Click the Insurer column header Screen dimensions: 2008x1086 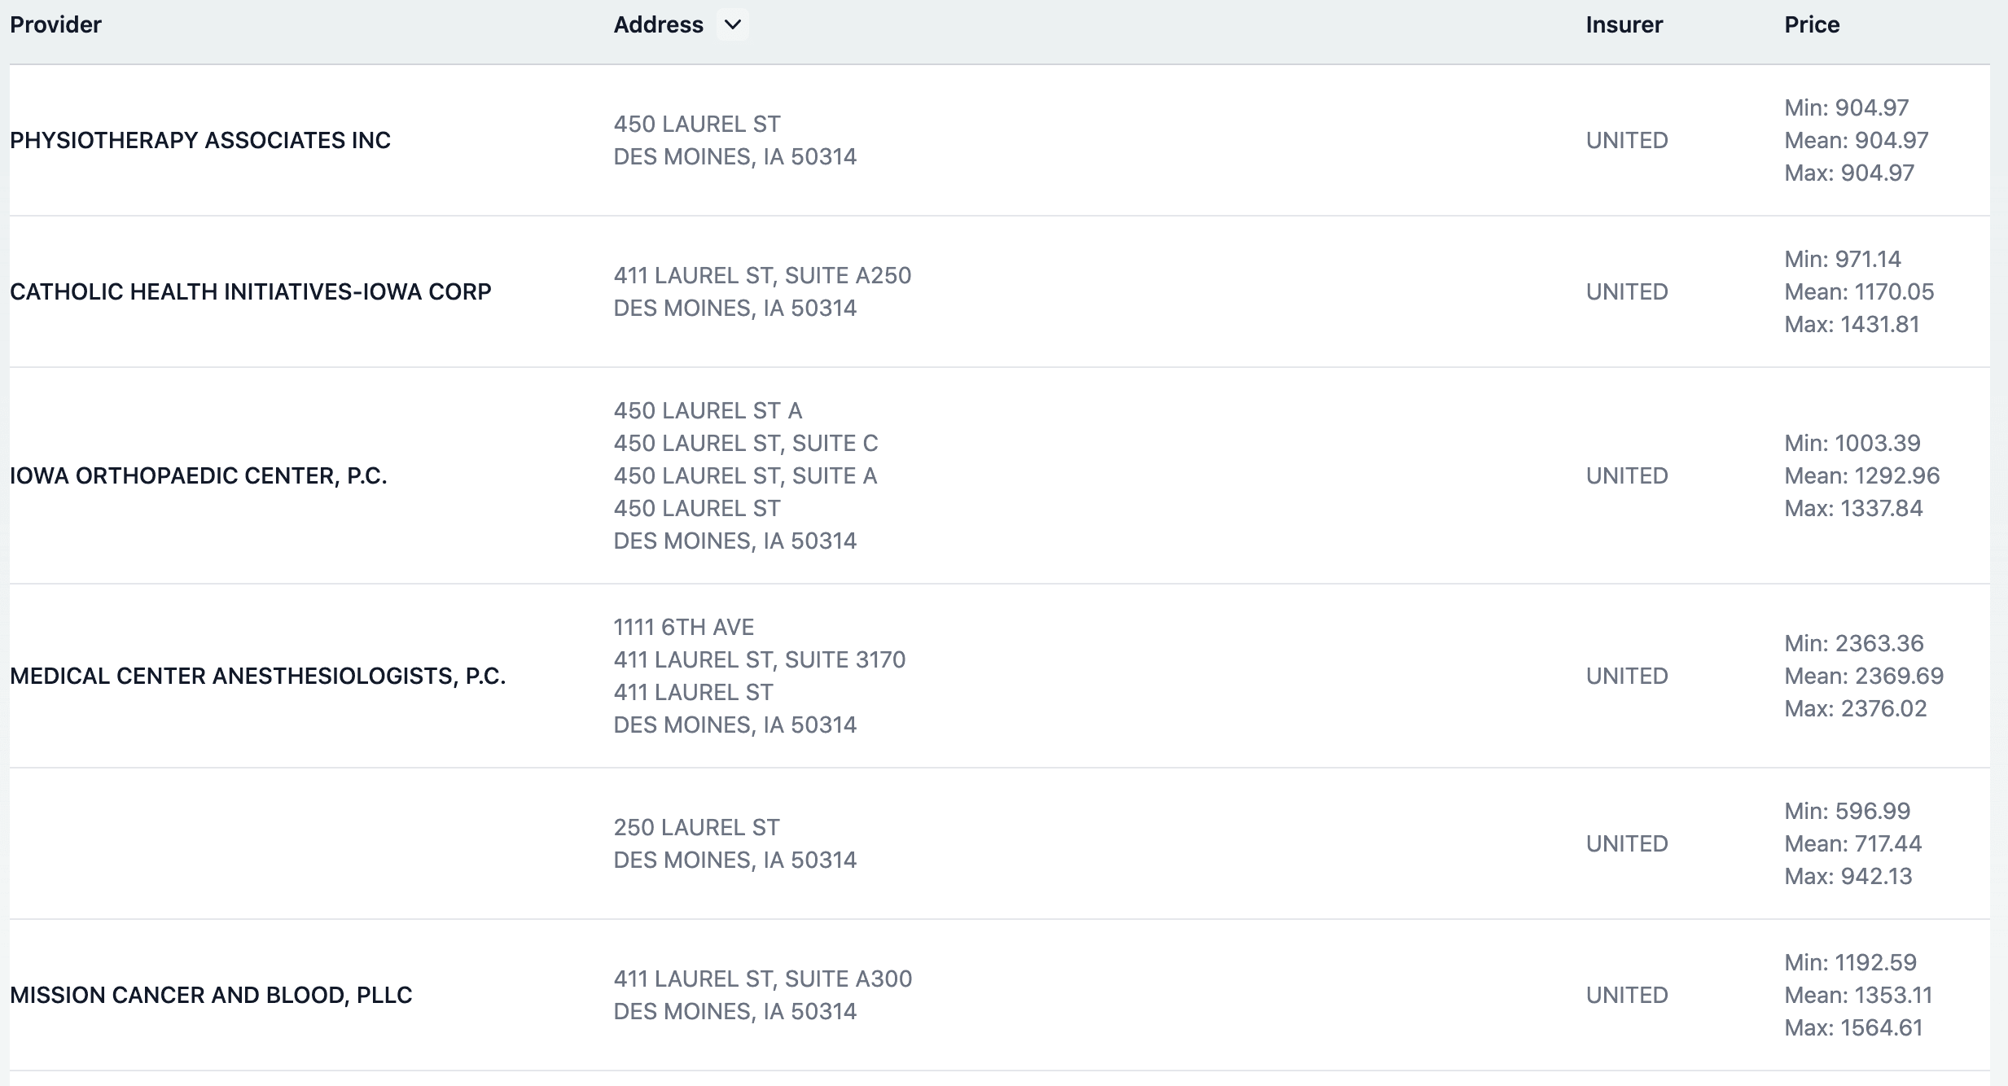pyautogui.click(x=1623, y=24)
